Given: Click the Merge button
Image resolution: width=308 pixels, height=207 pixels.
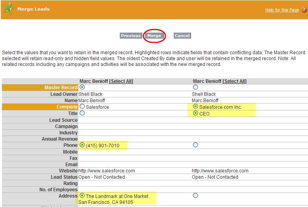Looking at the screenshot, I should point(154,36).
